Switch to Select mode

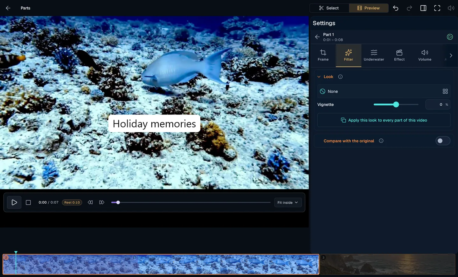pos(329,8)
